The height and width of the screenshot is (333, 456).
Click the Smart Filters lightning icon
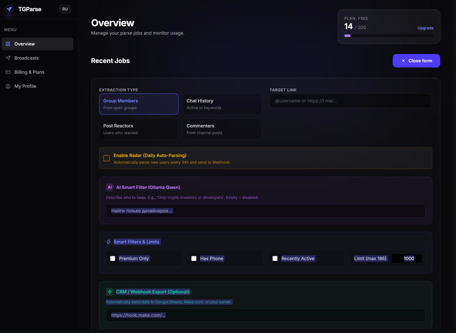109,242
